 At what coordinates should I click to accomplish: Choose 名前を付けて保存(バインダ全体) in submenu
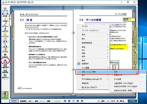[x=127, y=86]
